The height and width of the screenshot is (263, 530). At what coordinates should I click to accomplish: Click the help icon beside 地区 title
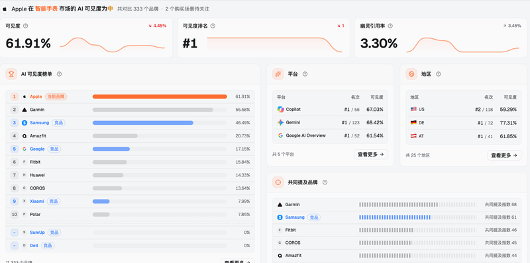click(x=439, y=74)
